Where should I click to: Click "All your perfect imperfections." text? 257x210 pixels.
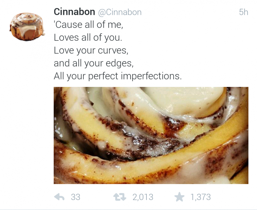click(118, 76)
